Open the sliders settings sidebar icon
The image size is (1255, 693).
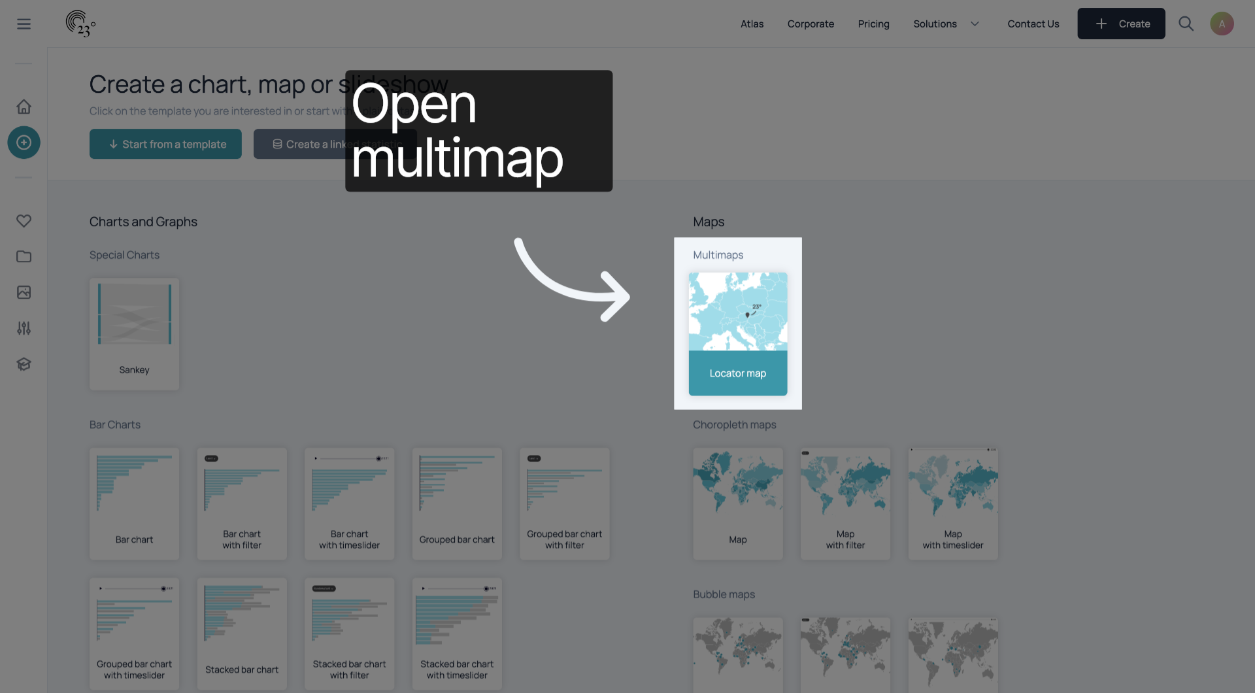point(24,328)
